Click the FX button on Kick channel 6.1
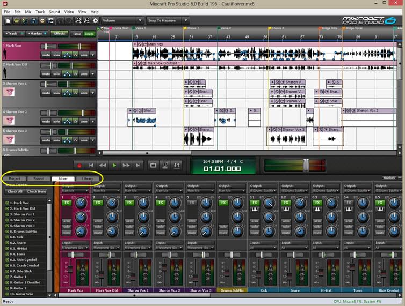 point(255,203)
